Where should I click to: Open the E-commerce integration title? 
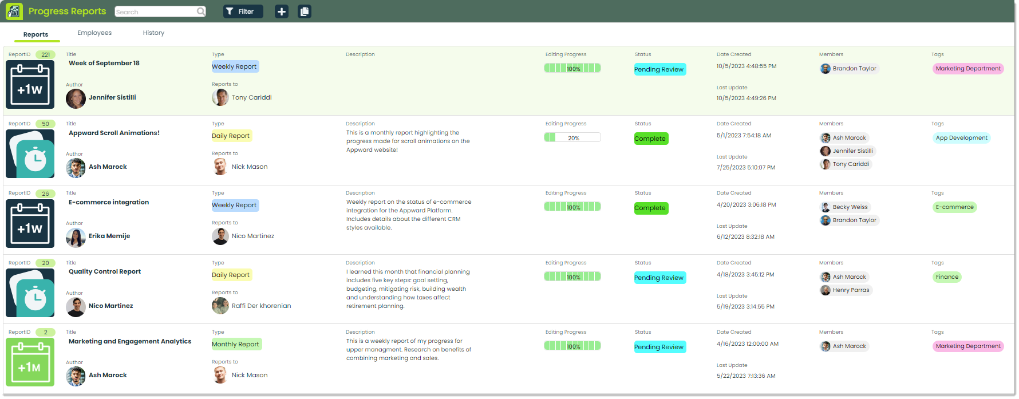(109, 202)
